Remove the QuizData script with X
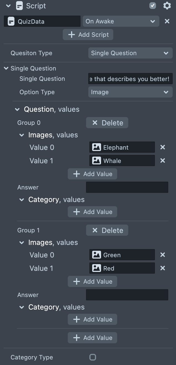 (167, 21)
